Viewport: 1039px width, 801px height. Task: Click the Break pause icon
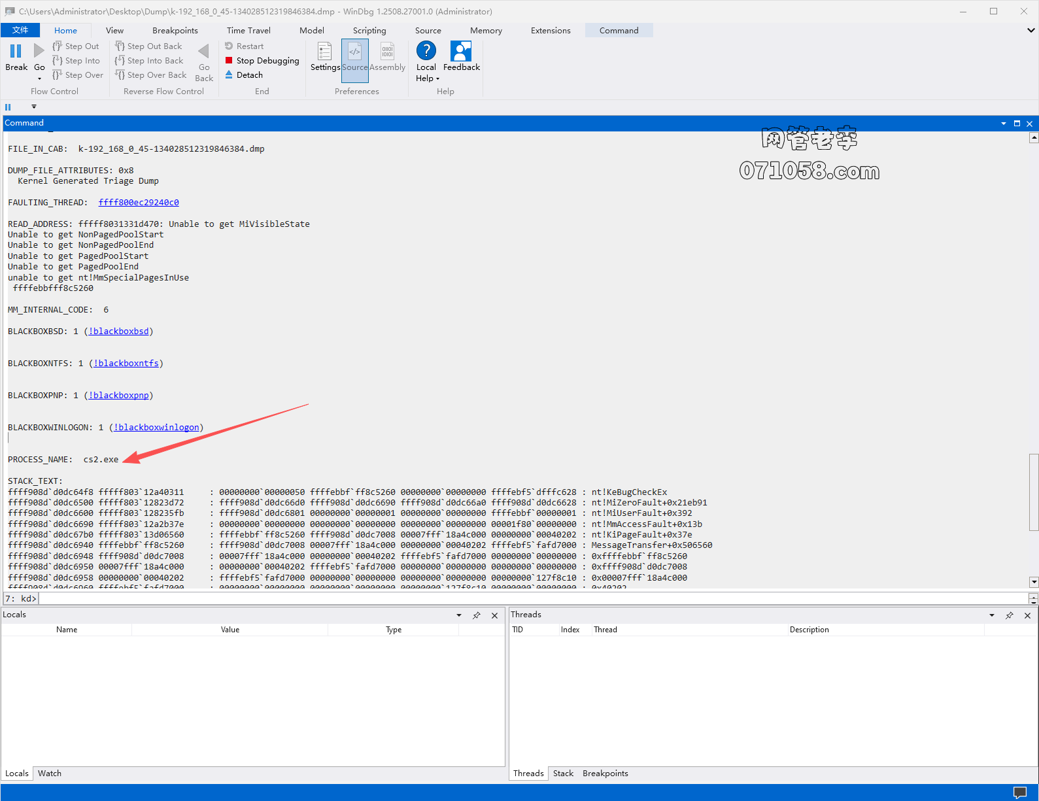pyautogui.click(x=16, y=52)
